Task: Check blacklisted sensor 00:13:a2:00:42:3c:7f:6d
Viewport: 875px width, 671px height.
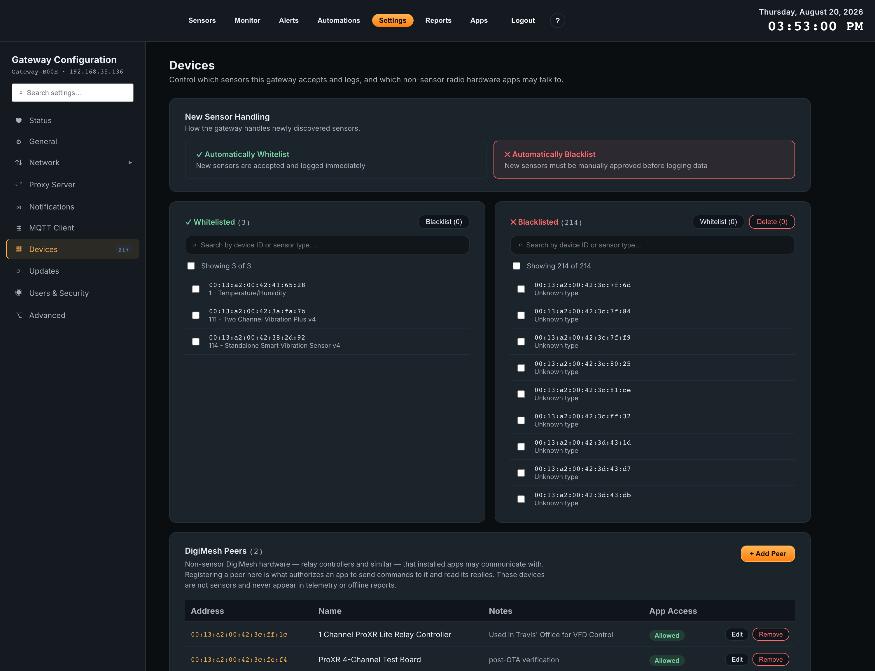Action: [521, 289]
